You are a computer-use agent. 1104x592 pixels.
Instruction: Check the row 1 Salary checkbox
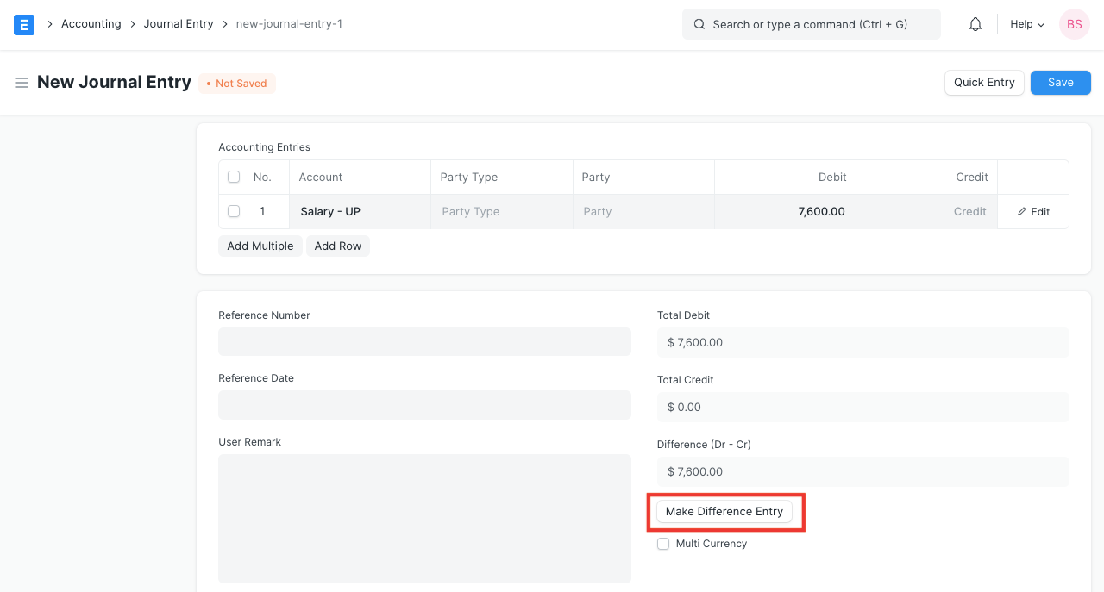pos(234,211)
